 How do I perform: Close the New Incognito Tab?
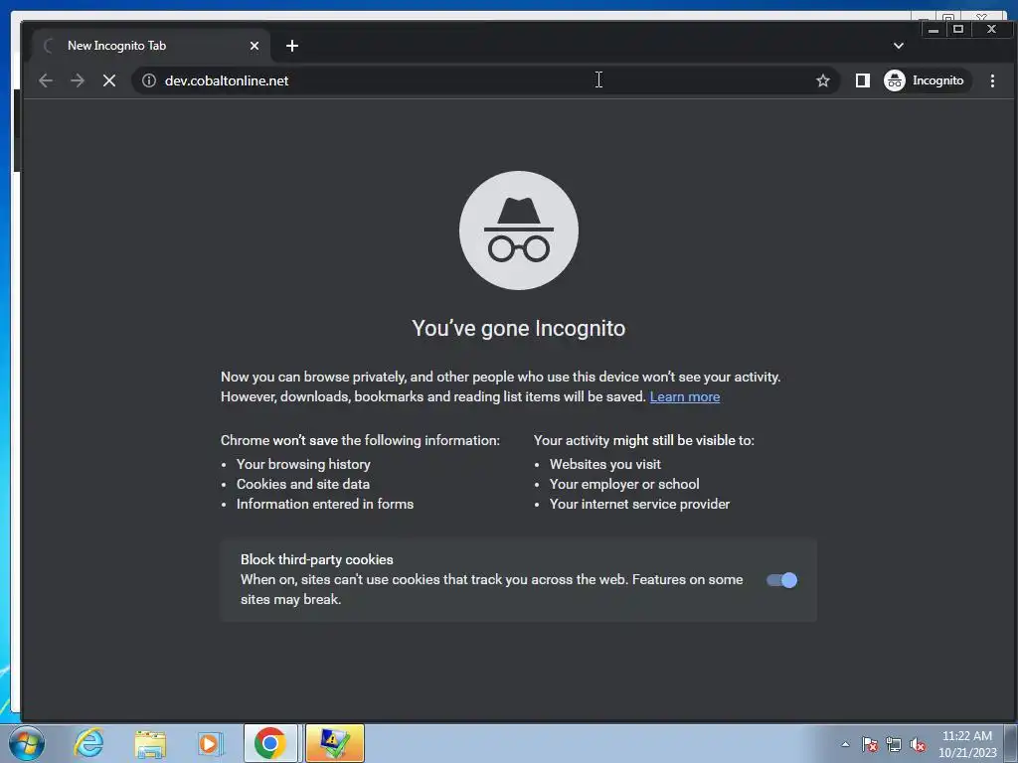point(254,46)
